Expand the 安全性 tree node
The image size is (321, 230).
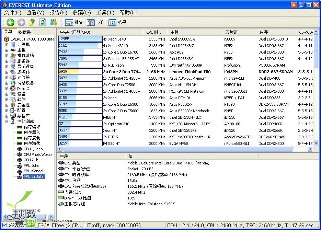point(7,105)
